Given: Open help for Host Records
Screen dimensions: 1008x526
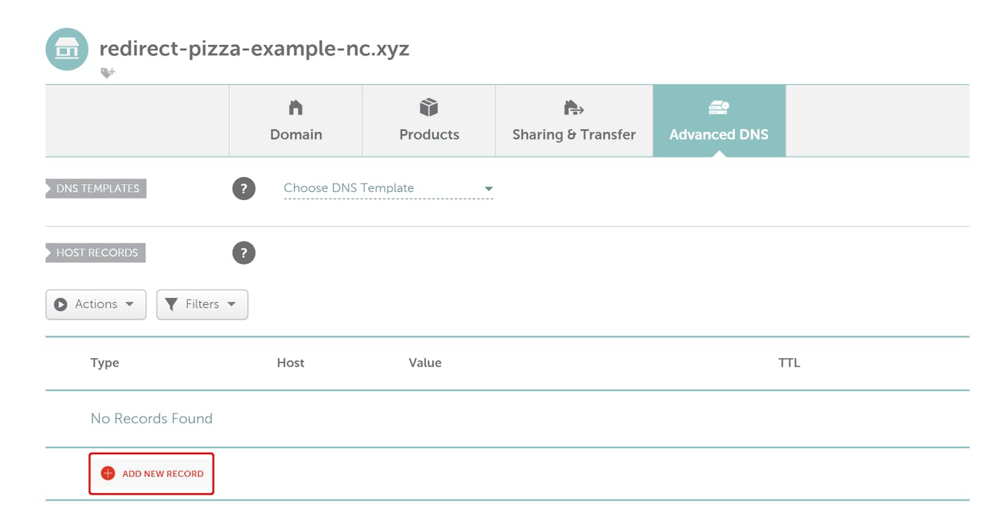Looking at the screenshot, I should coord(244,253).
